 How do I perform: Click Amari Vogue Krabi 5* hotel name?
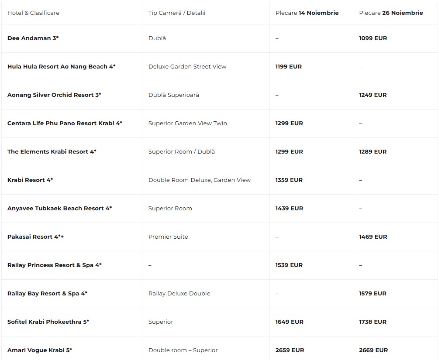point(40,350)
